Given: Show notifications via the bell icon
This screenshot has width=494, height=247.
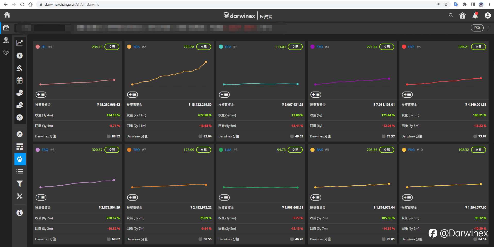Looking at the screenshot, I should click(475, 15).
